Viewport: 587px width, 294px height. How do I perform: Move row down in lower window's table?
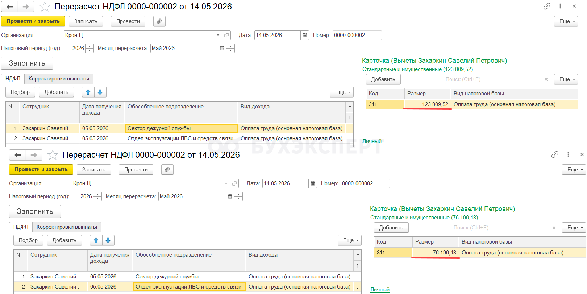coord(108,240)
